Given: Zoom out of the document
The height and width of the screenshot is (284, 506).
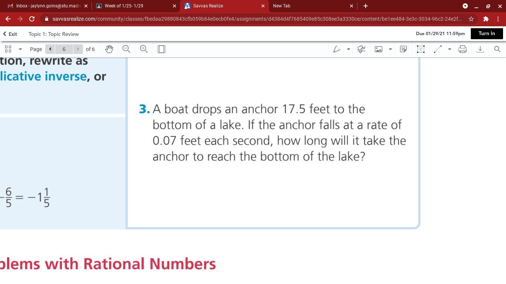Looking at the screenshot, I should [126, 49].
